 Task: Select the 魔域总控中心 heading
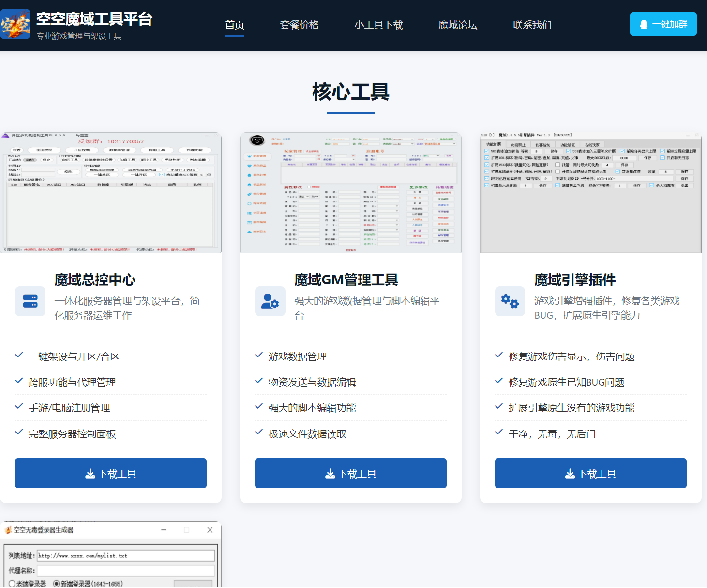pyautogui.click(x=95, y=280)
